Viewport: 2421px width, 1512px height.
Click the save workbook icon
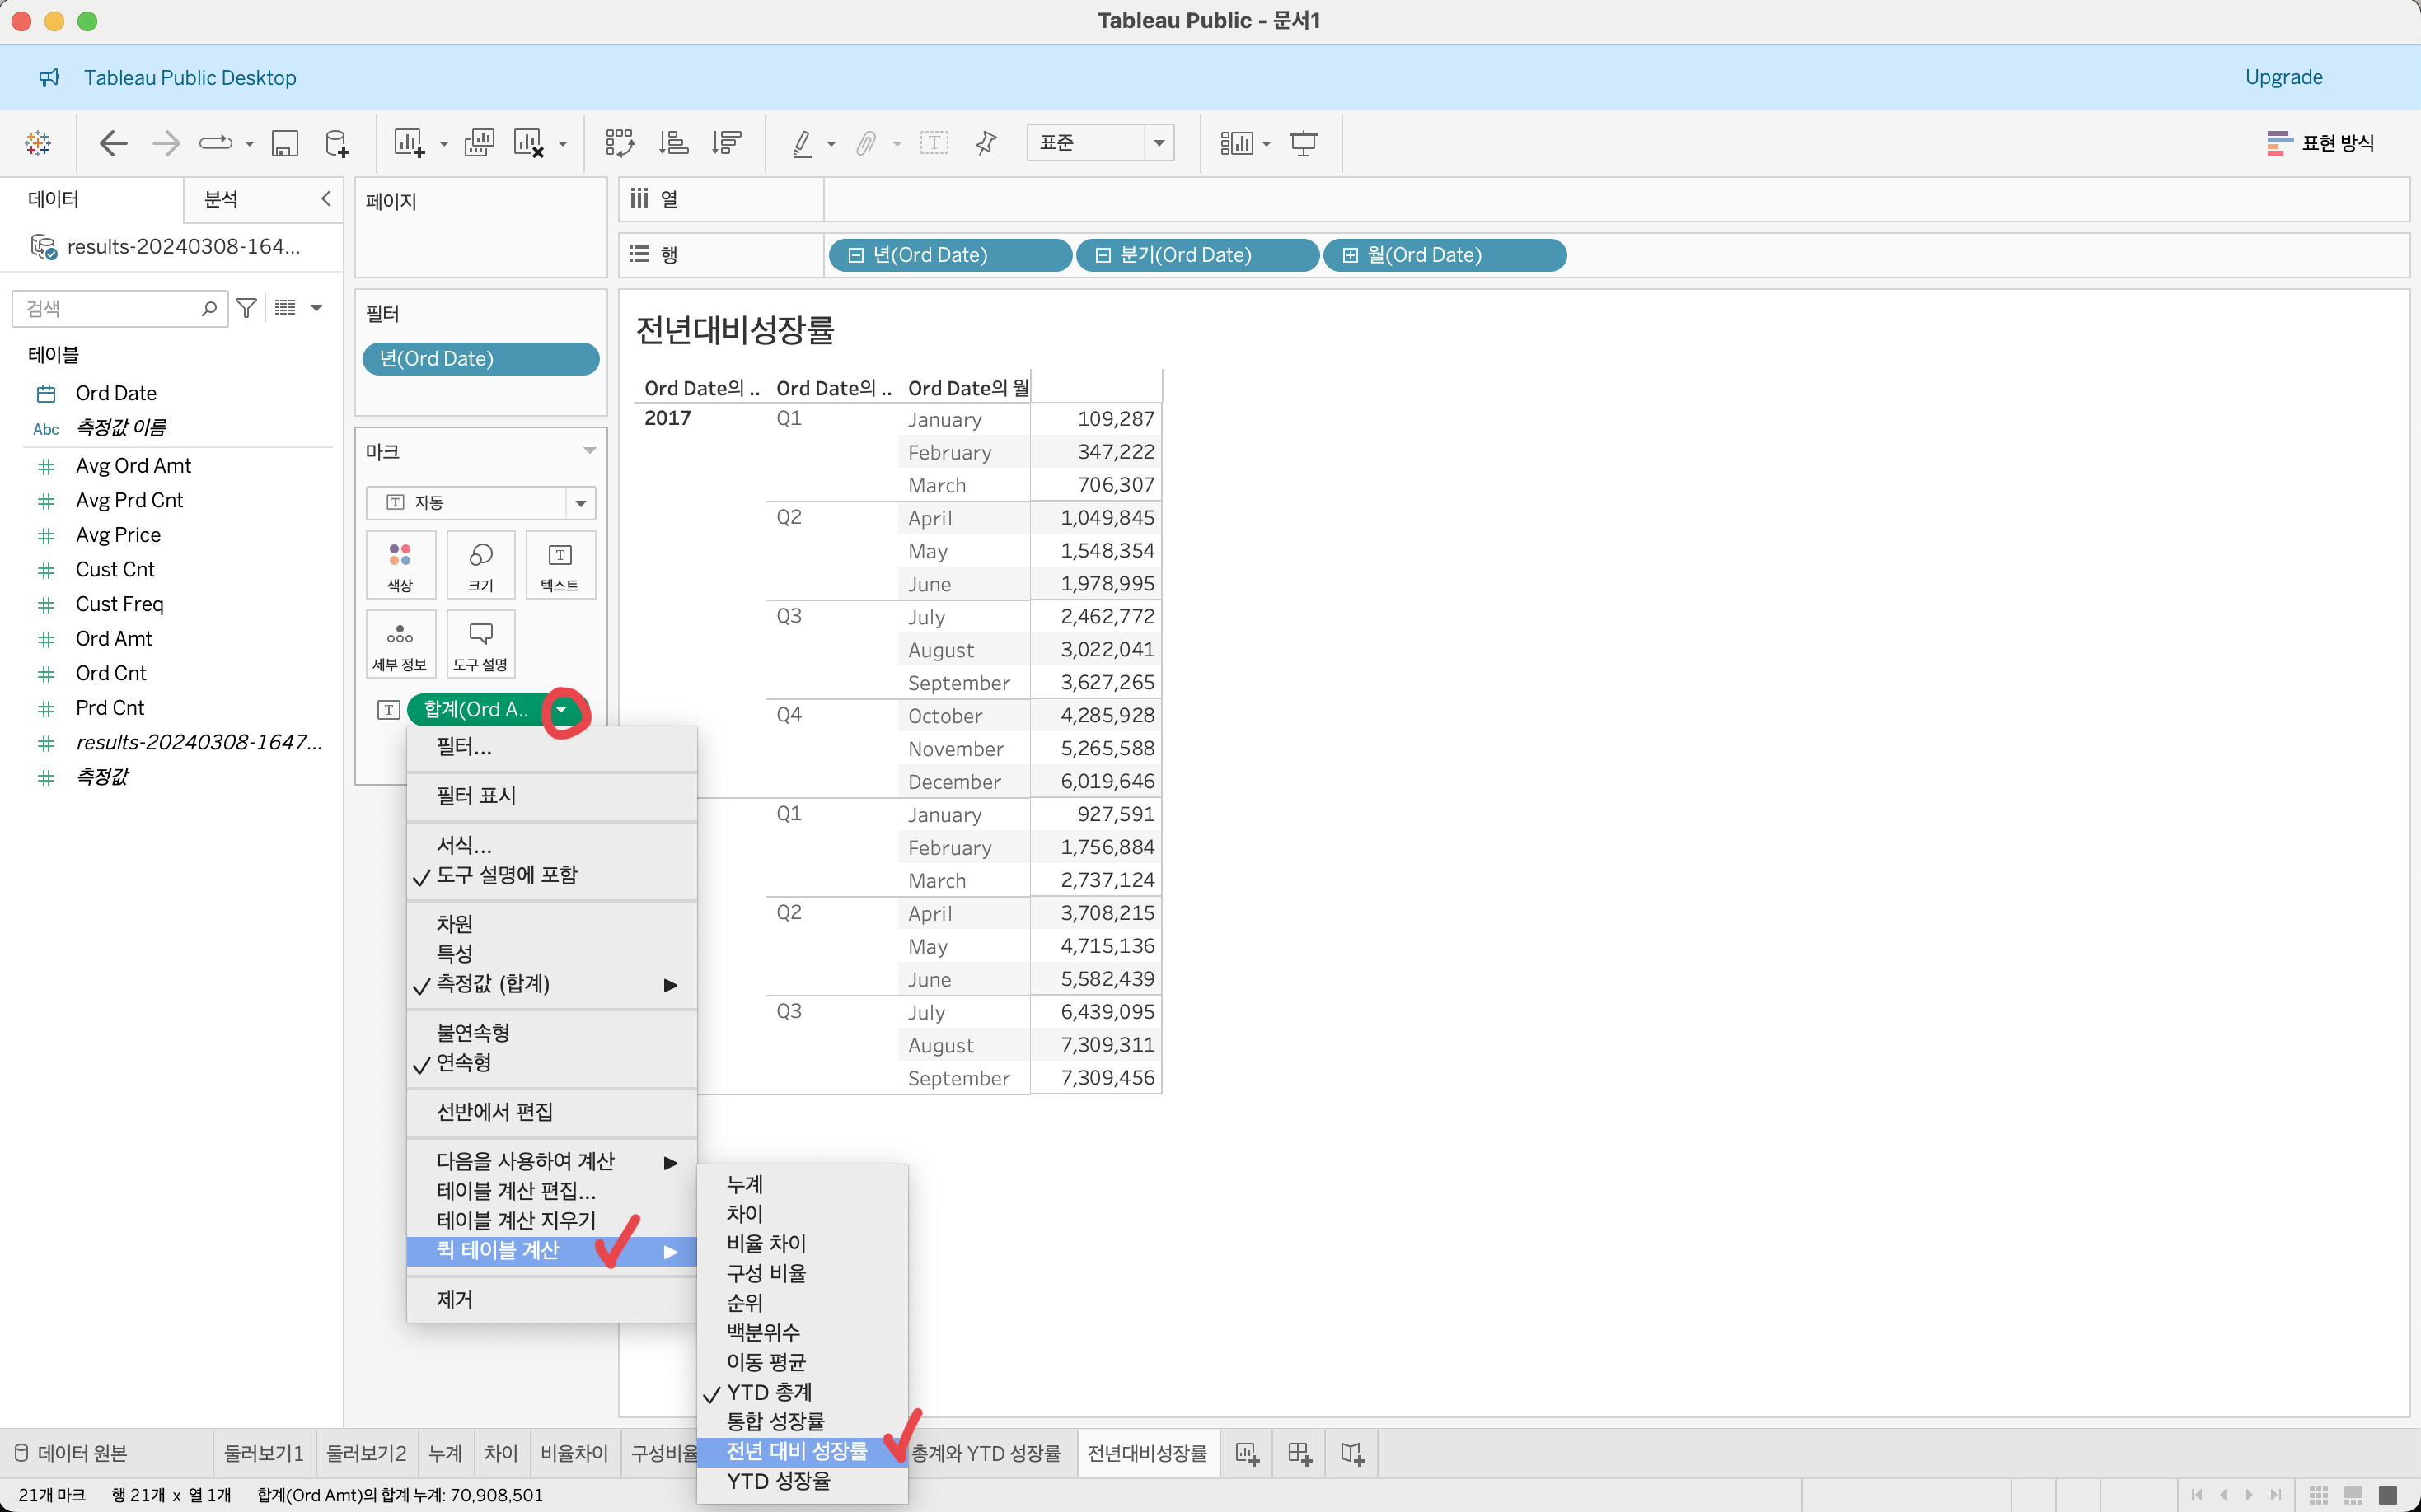[285, 143]
